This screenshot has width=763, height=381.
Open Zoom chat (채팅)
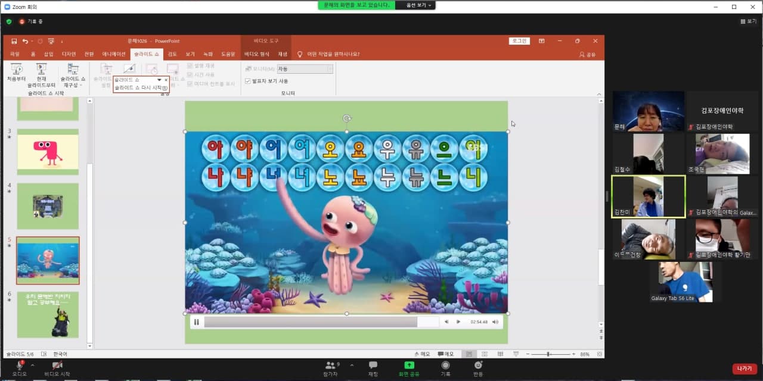click(373, 368)
